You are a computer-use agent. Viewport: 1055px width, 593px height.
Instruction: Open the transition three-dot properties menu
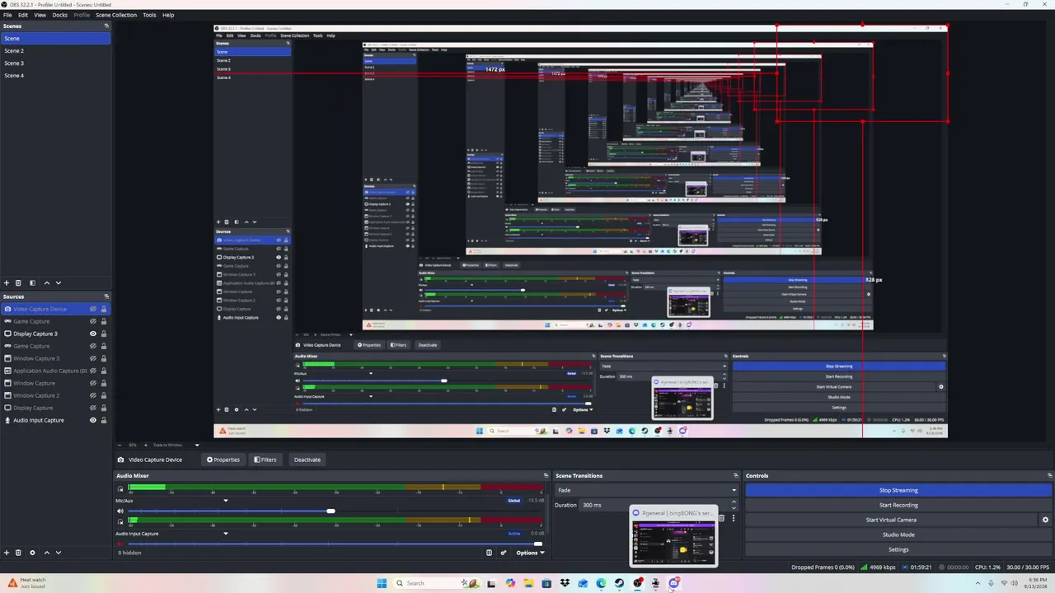733,518
